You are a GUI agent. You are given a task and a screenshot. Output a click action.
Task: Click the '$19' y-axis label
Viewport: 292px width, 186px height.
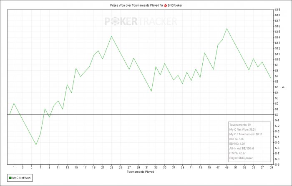click(x=277, y=10)
